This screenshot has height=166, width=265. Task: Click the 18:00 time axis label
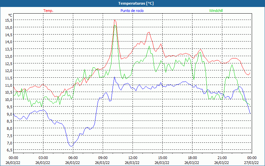(192, 158)
